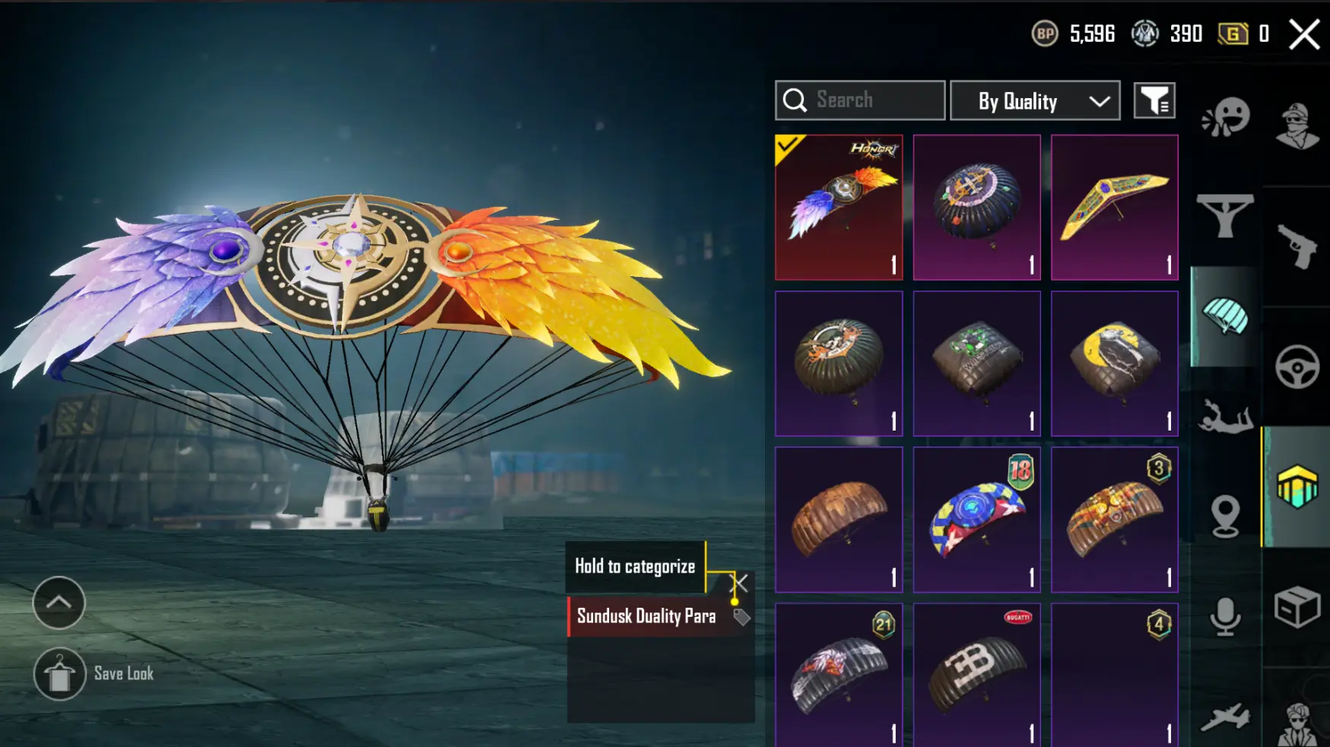The width and height of the screenshot is (1330, 747).
Task: Toggle the equipped Sundusk Duality parachute
Action: click(x=839, y=208)
